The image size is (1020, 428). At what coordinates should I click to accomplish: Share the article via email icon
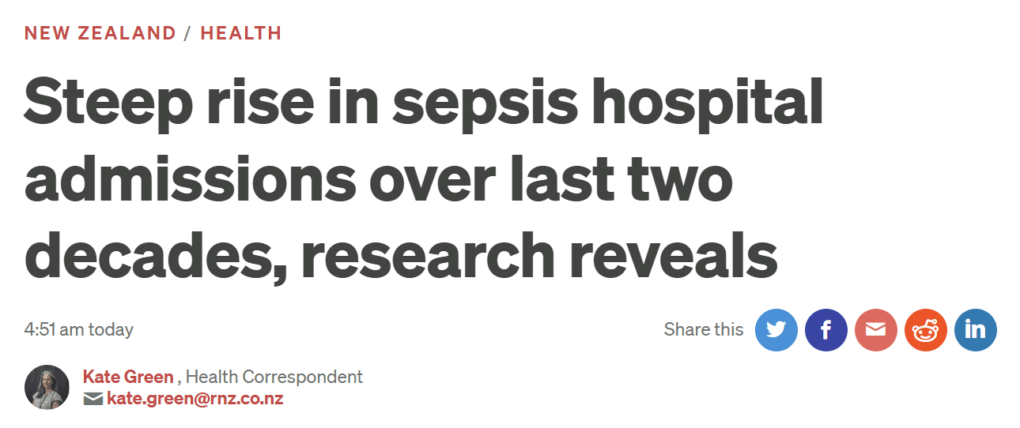click(875, 329)
